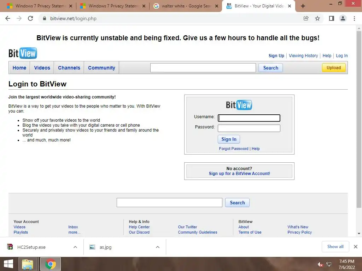Open the Terms of Use footer link
Screen dimensions: 362x271
pyautogui.click(x=250, y=232)
